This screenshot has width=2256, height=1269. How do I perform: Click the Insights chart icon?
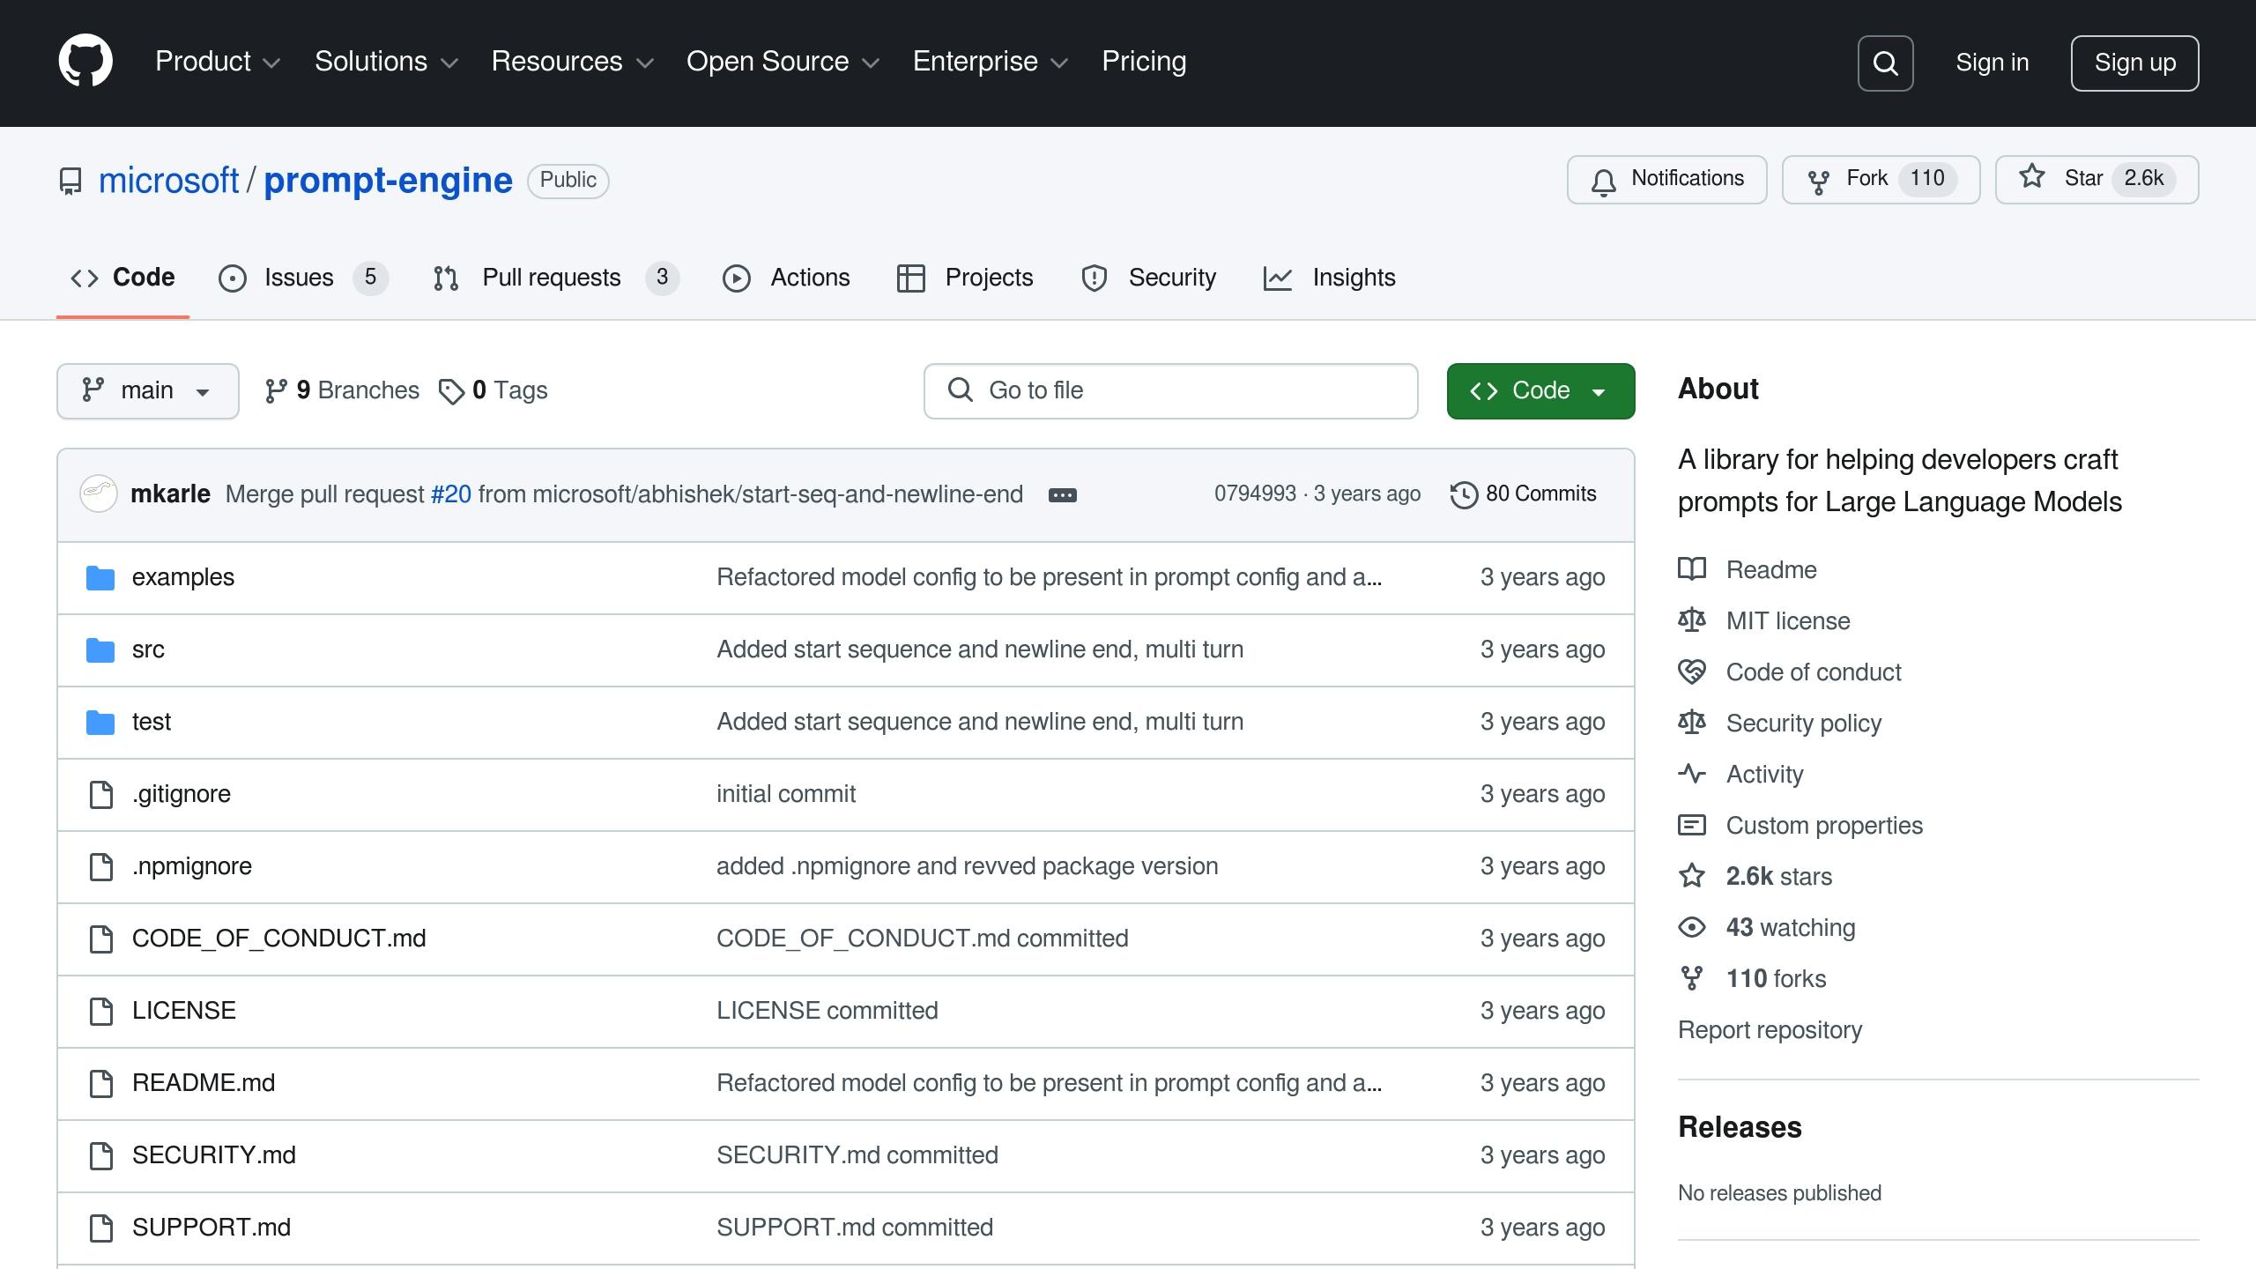[1280, 278]
